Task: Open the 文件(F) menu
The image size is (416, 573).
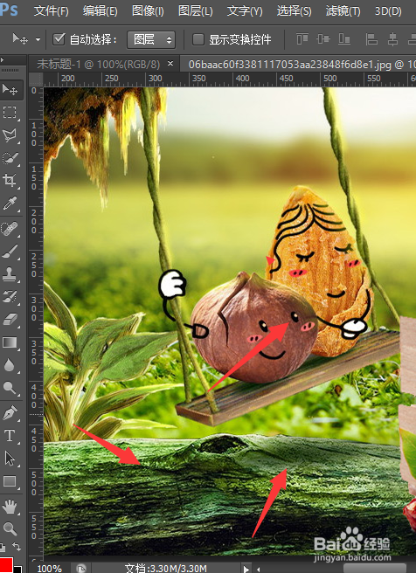Action: (x=52, y=11)
